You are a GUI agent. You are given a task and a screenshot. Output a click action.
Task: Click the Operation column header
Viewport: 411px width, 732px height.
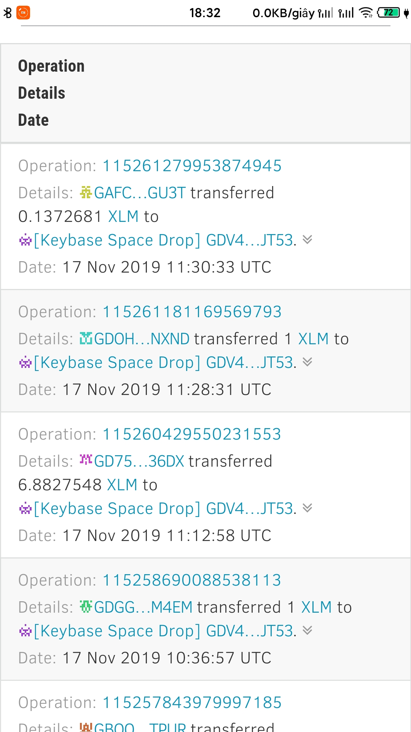tap(51, 66)
